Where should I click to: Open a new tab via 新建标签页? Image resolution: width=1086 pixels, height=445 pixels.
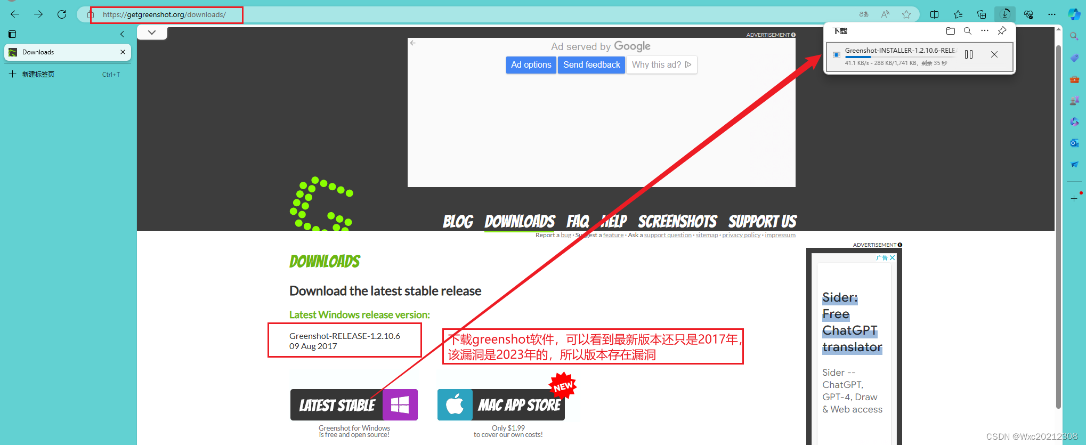68,74
